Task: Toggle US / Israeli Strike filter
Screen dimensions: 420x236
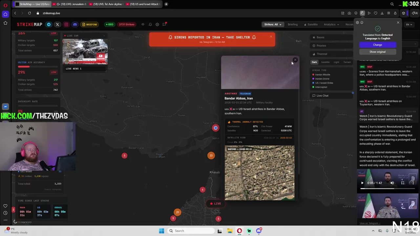Action: click(x=323, y=83)
